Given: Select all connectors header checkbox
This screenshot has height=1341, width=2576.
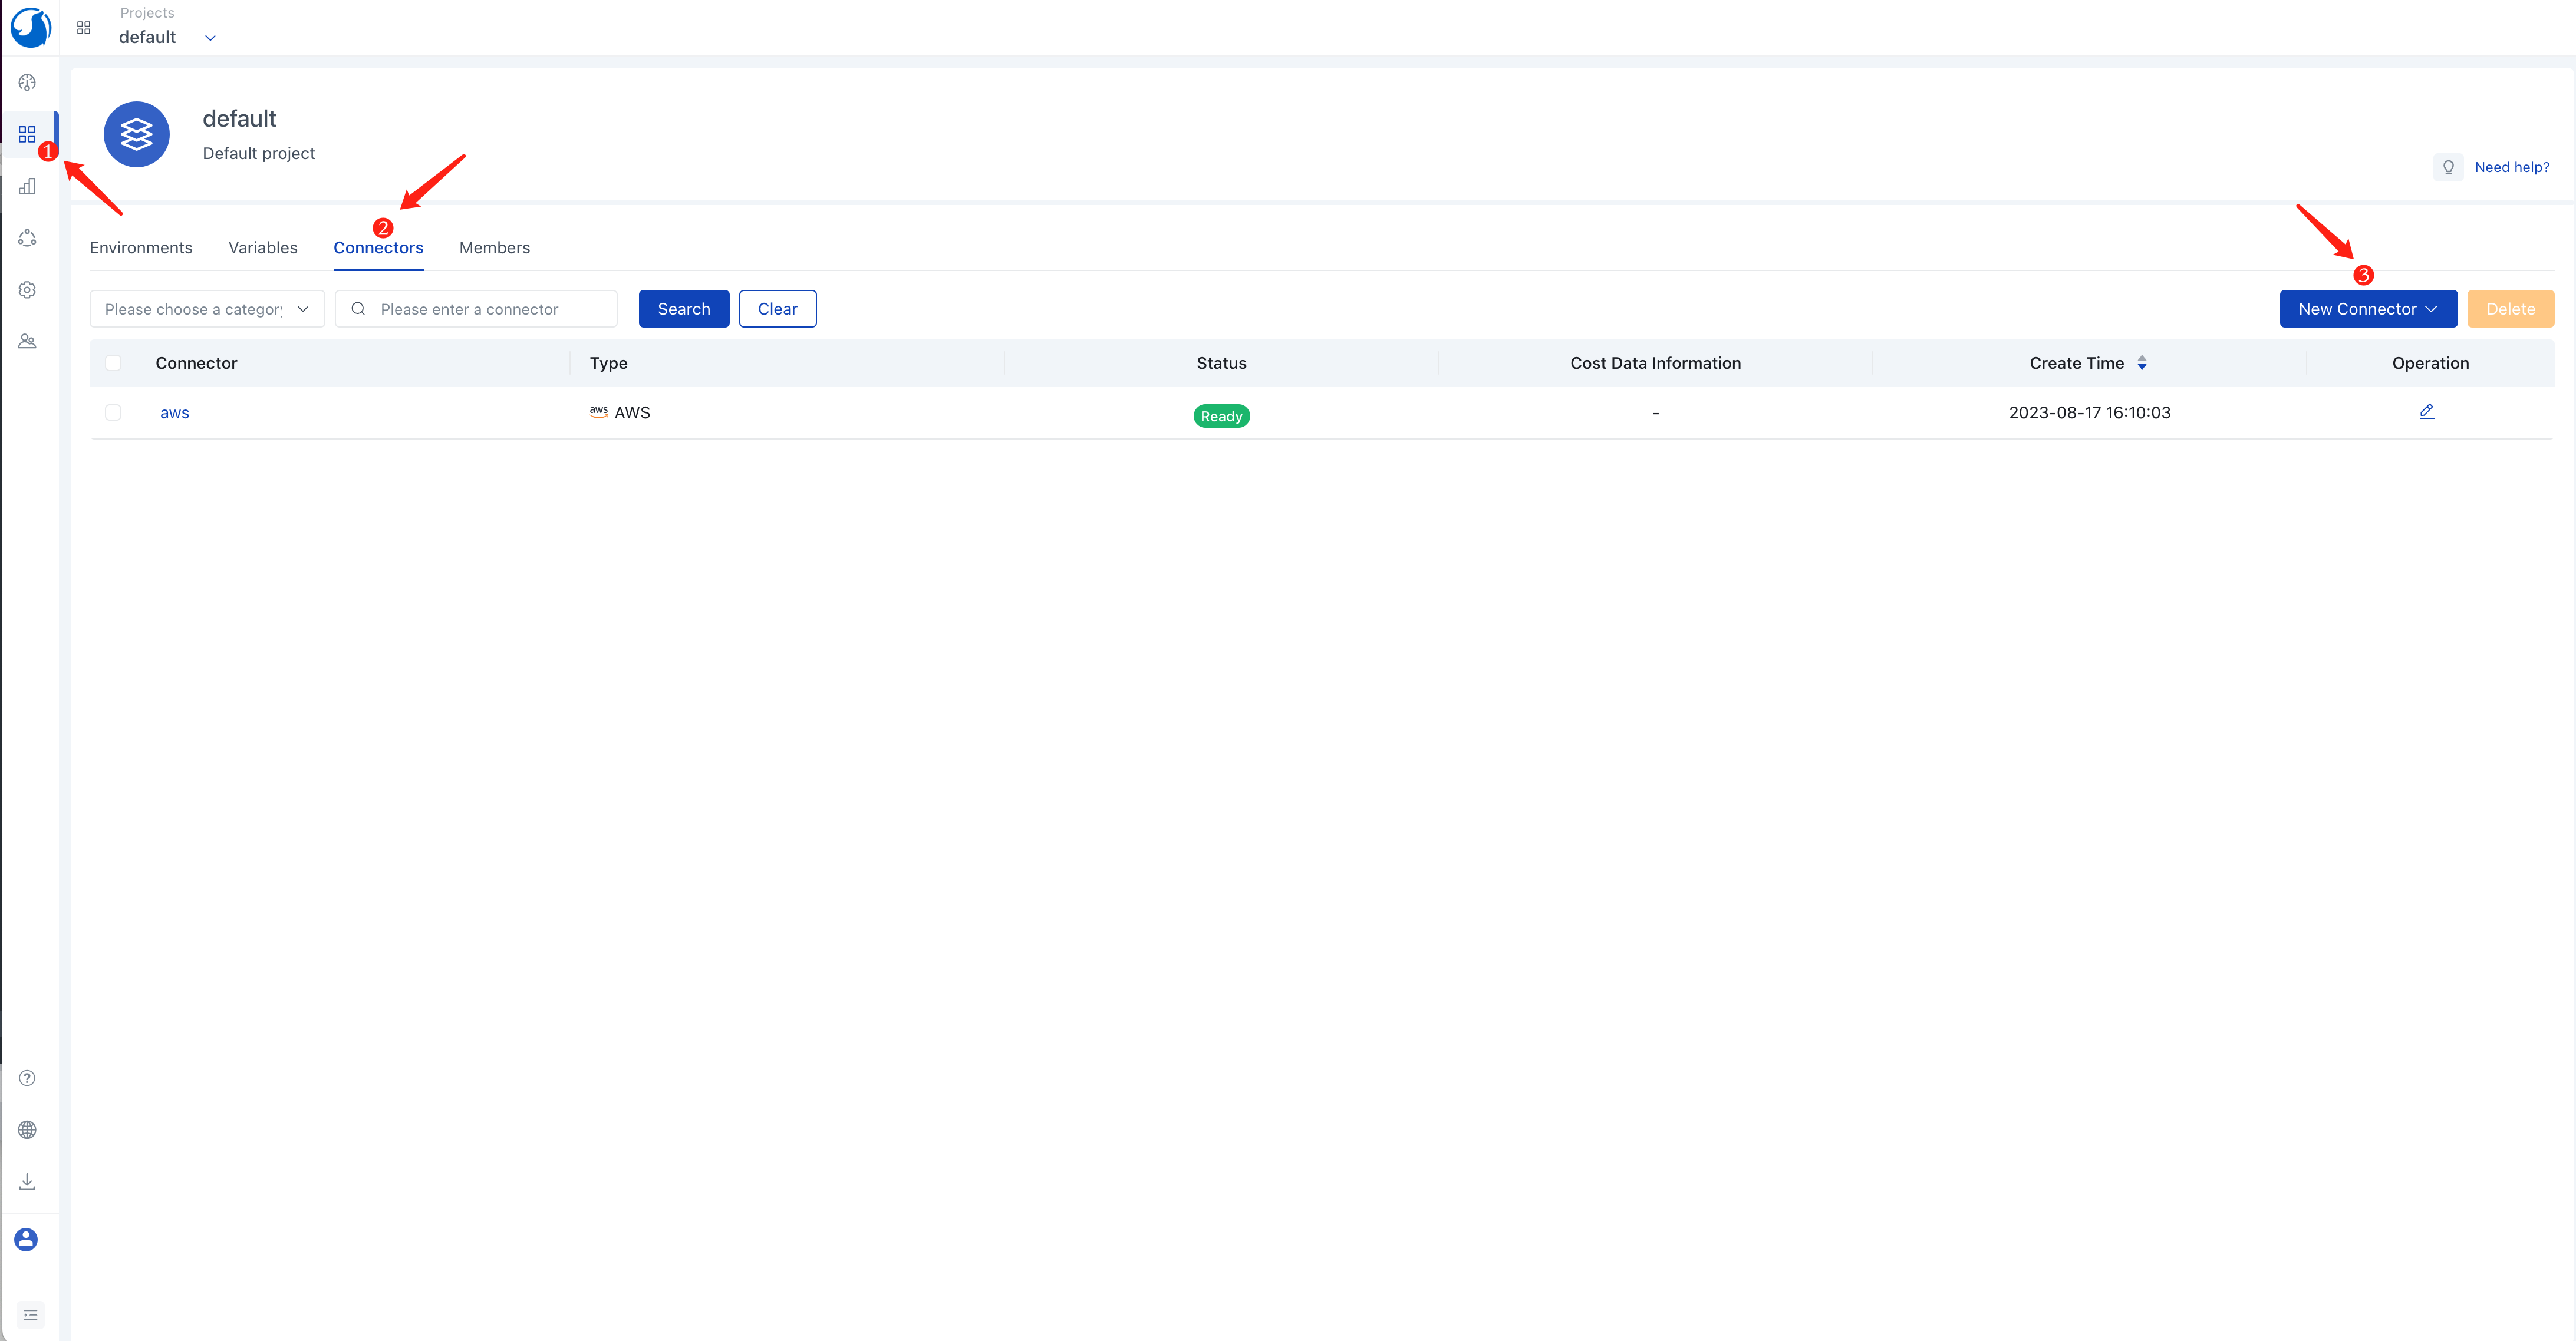Looking at the screenshot, I should click(x=113, y=363).
